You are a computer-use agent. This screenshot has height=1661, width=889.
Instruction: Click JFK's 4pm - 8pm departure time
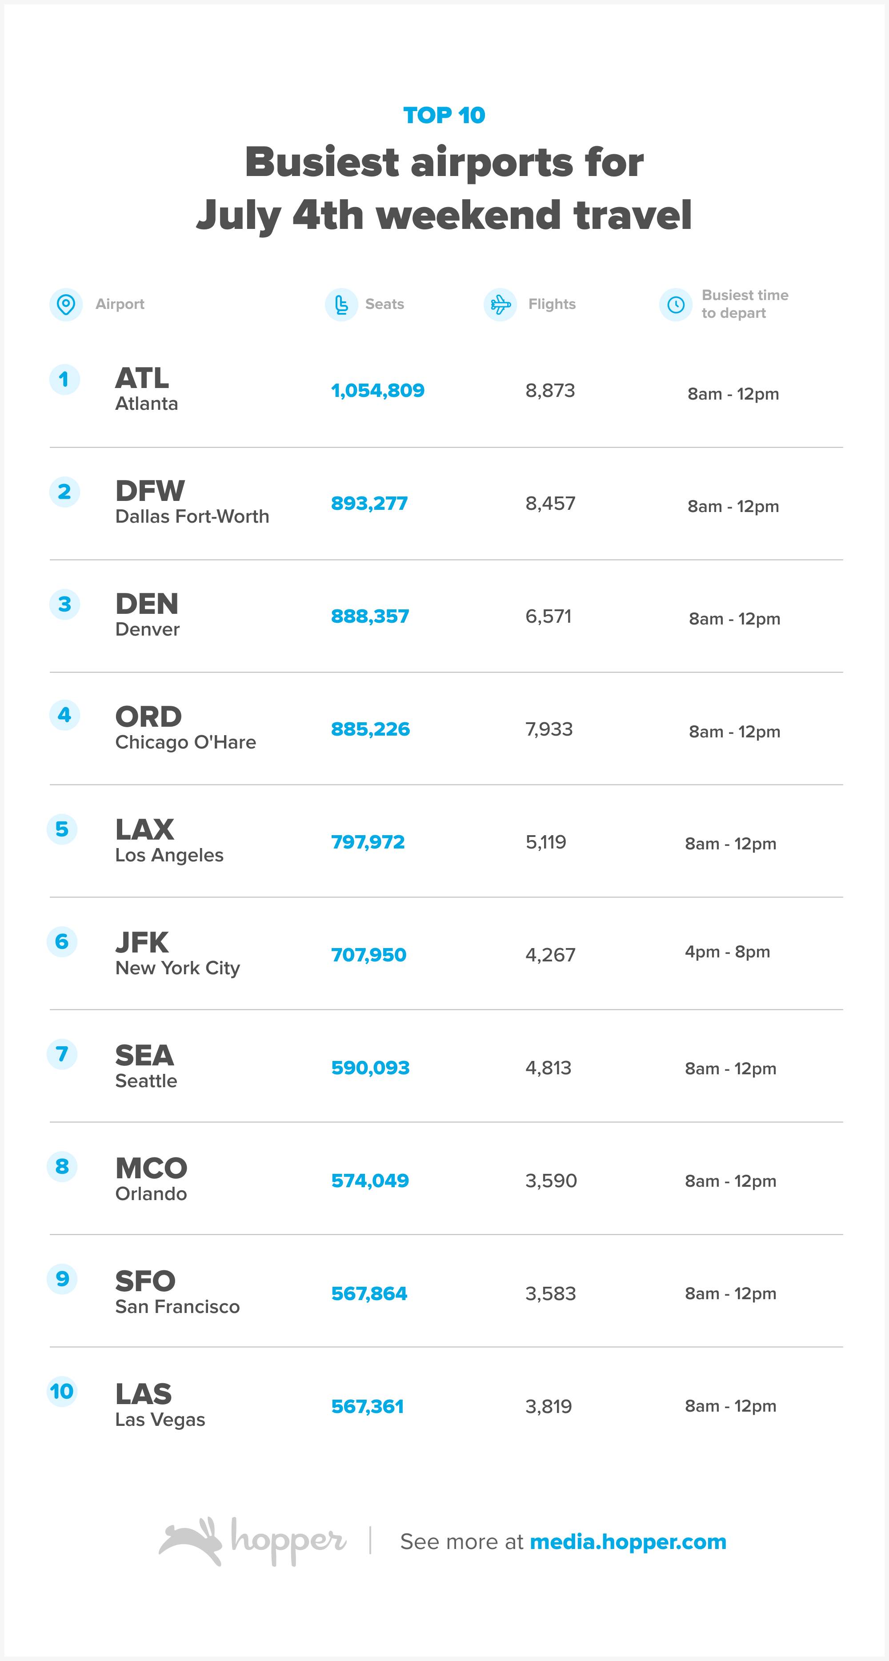coord(727,952)
